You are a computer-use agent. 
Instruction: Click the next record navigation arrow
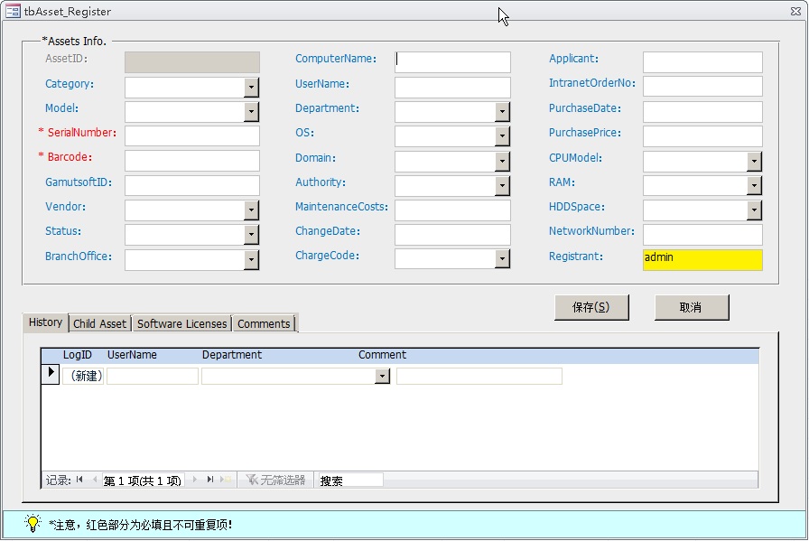pos(194,480)
